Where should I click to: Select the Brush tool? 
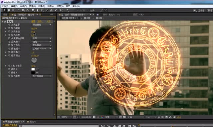(47, 10)
